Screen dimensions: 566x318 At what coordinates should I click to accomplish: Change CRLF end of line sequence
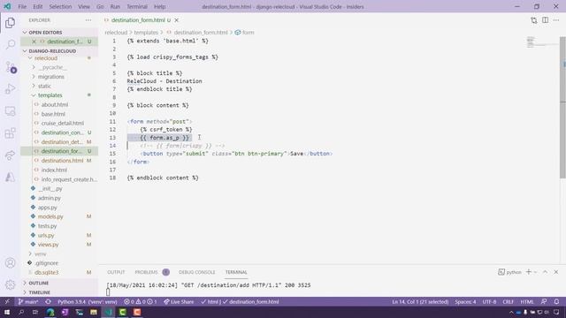point(508,301)
